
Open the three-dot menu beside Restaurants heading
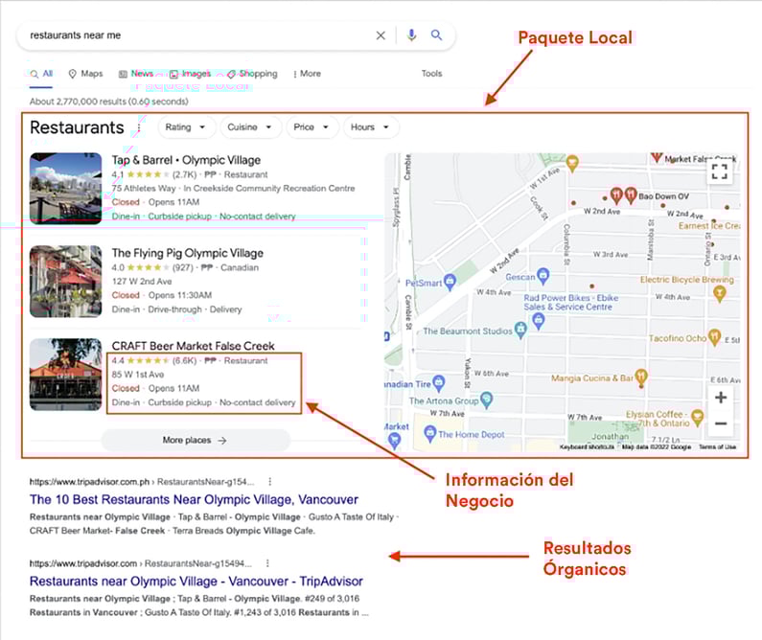click(x=139, y=127)
